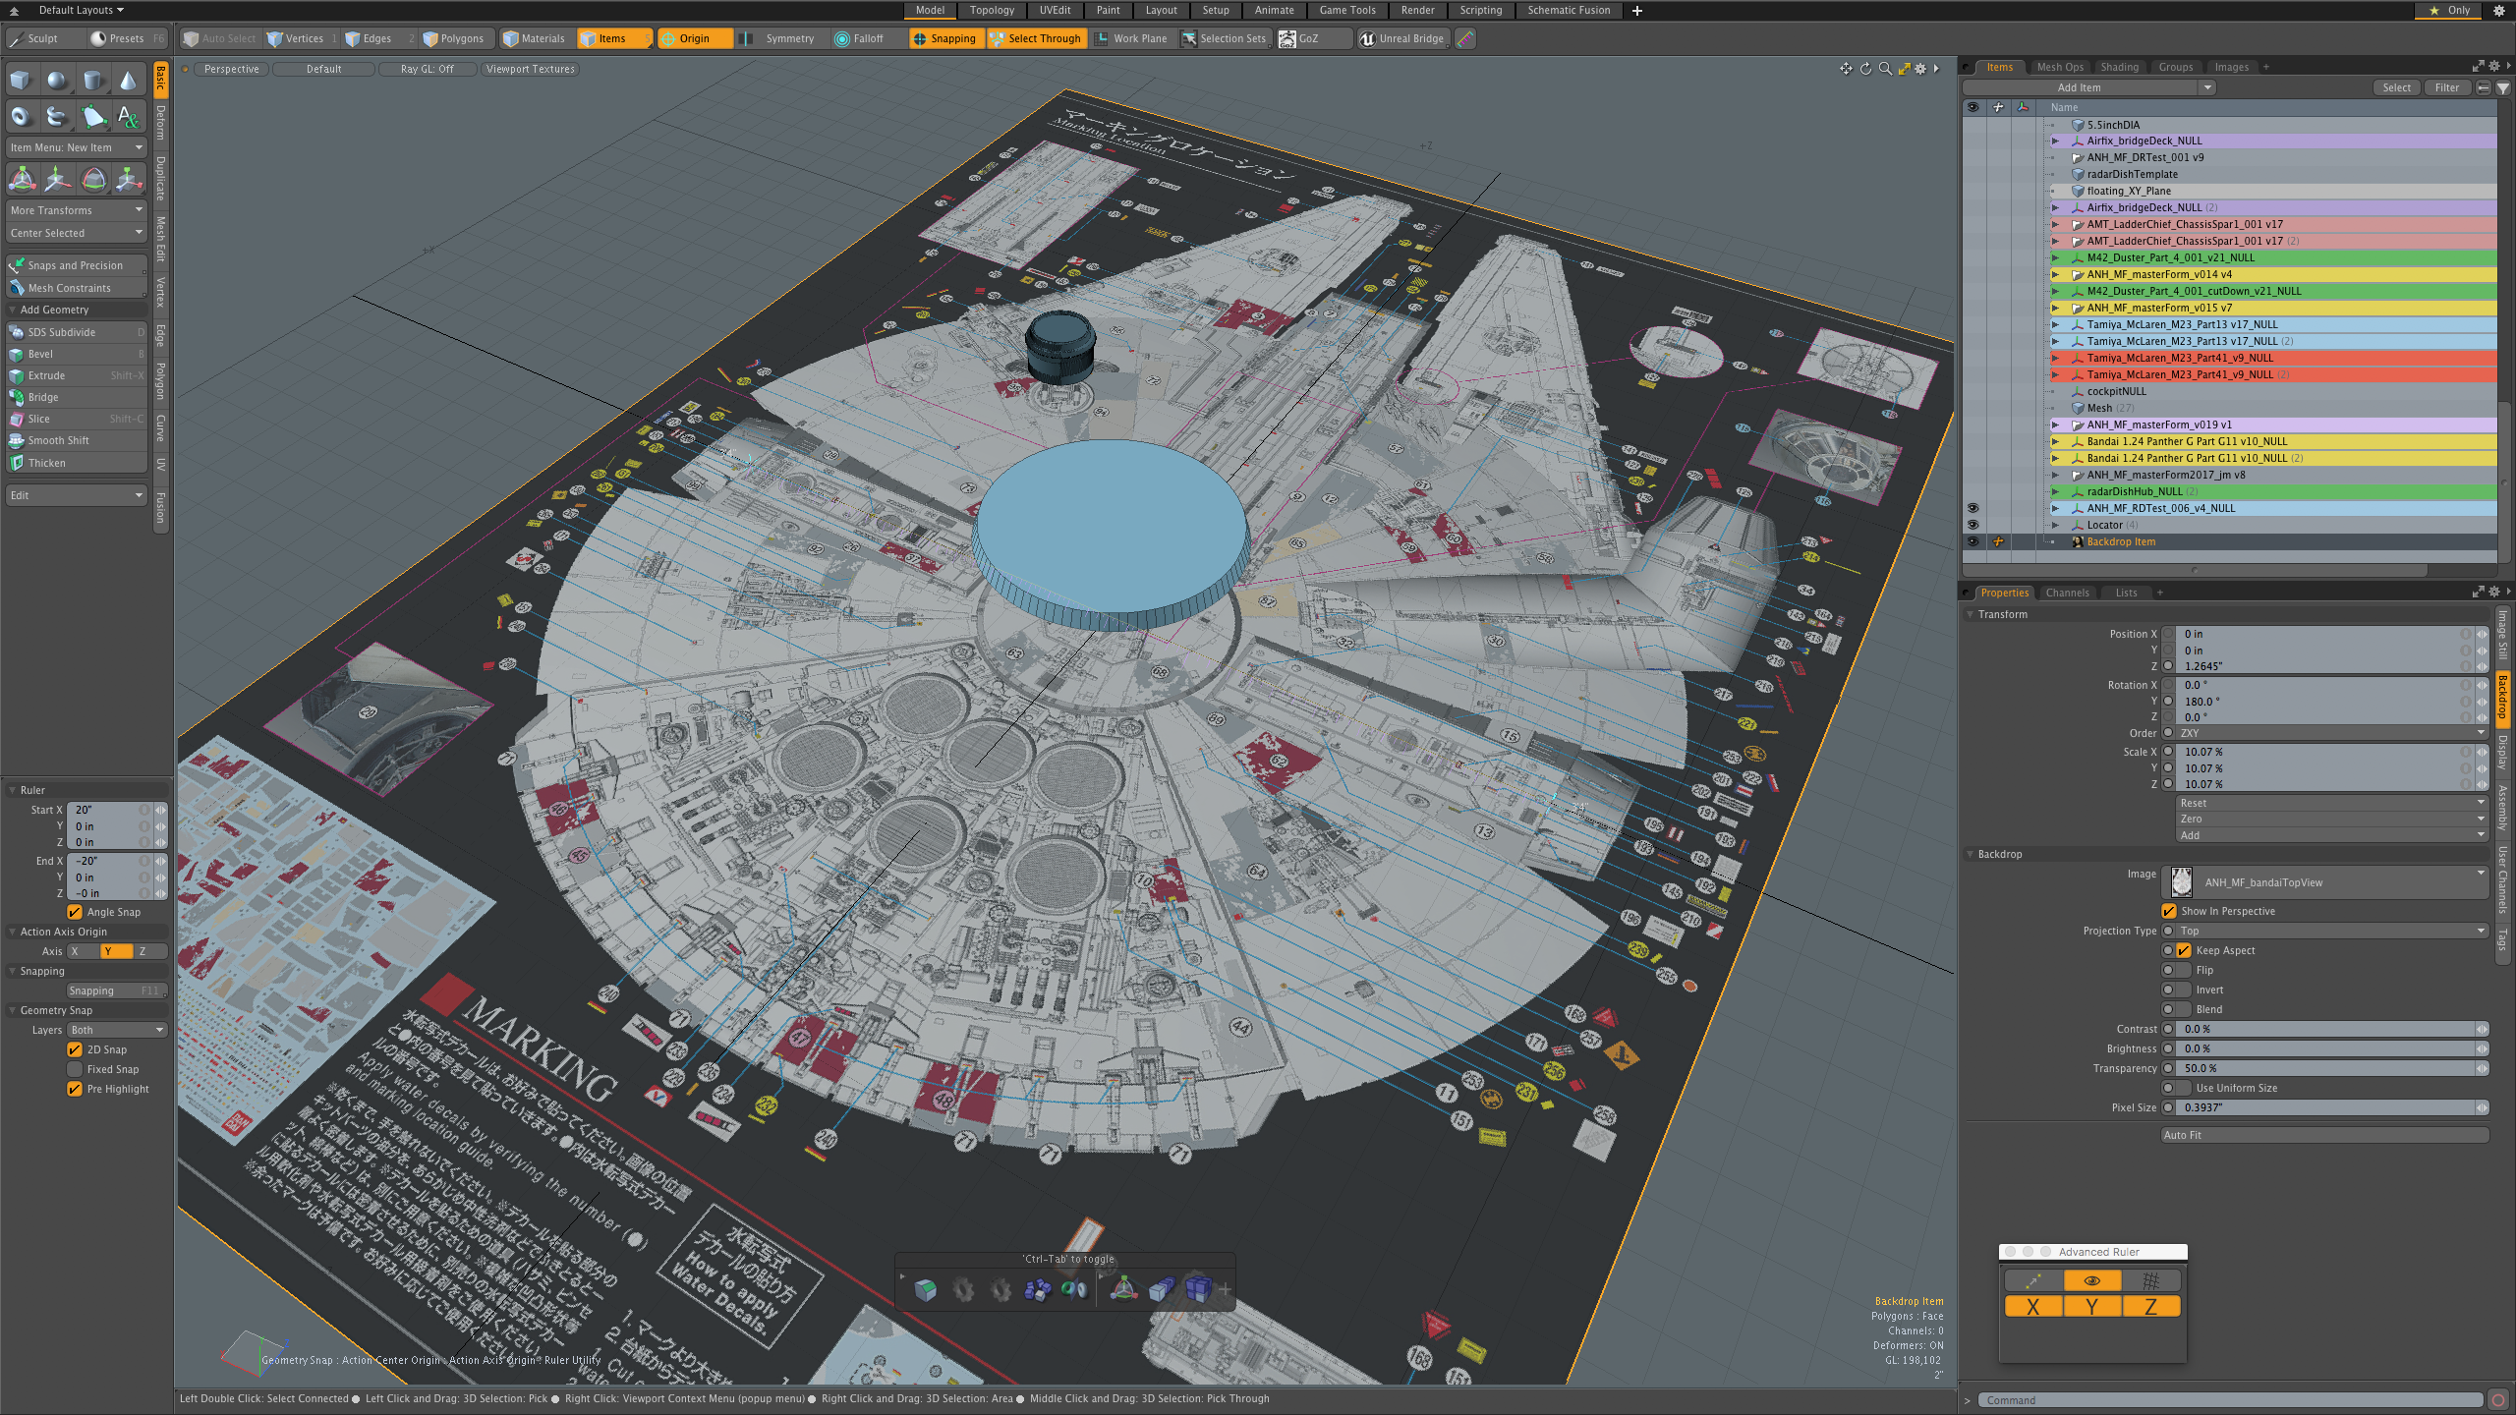
Task: Toggle Angle Snap checkbox
Action: [x=75, y=912]
